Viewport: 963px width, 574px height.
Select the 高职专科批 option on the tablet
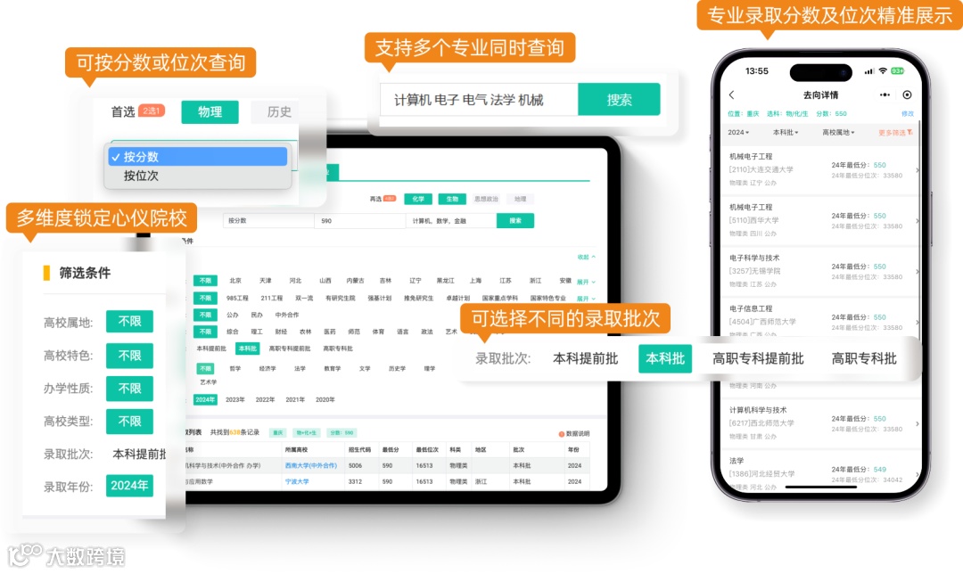coord(338,348)
